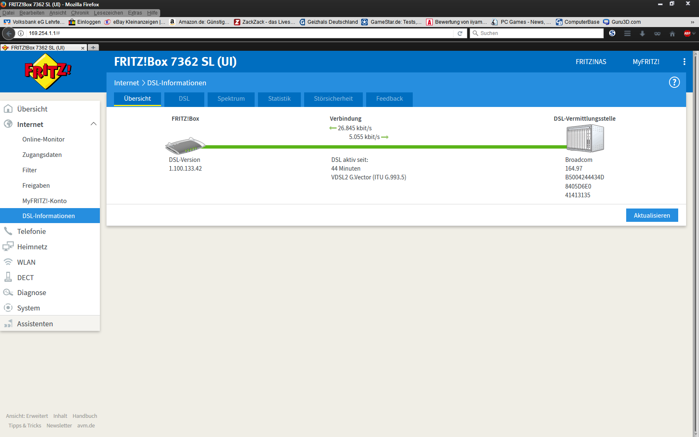This screenshot has height=437, width=699.
Task: Click the FRITZ! logo
Action: click(48, 71)
